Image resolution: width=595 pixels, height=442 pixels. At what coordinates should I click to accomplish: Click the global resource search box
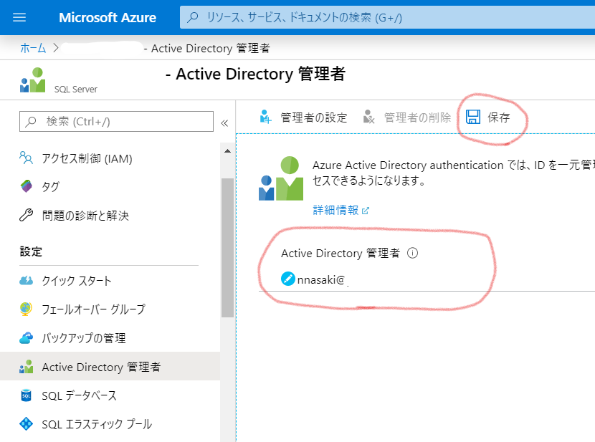point(387,17)
